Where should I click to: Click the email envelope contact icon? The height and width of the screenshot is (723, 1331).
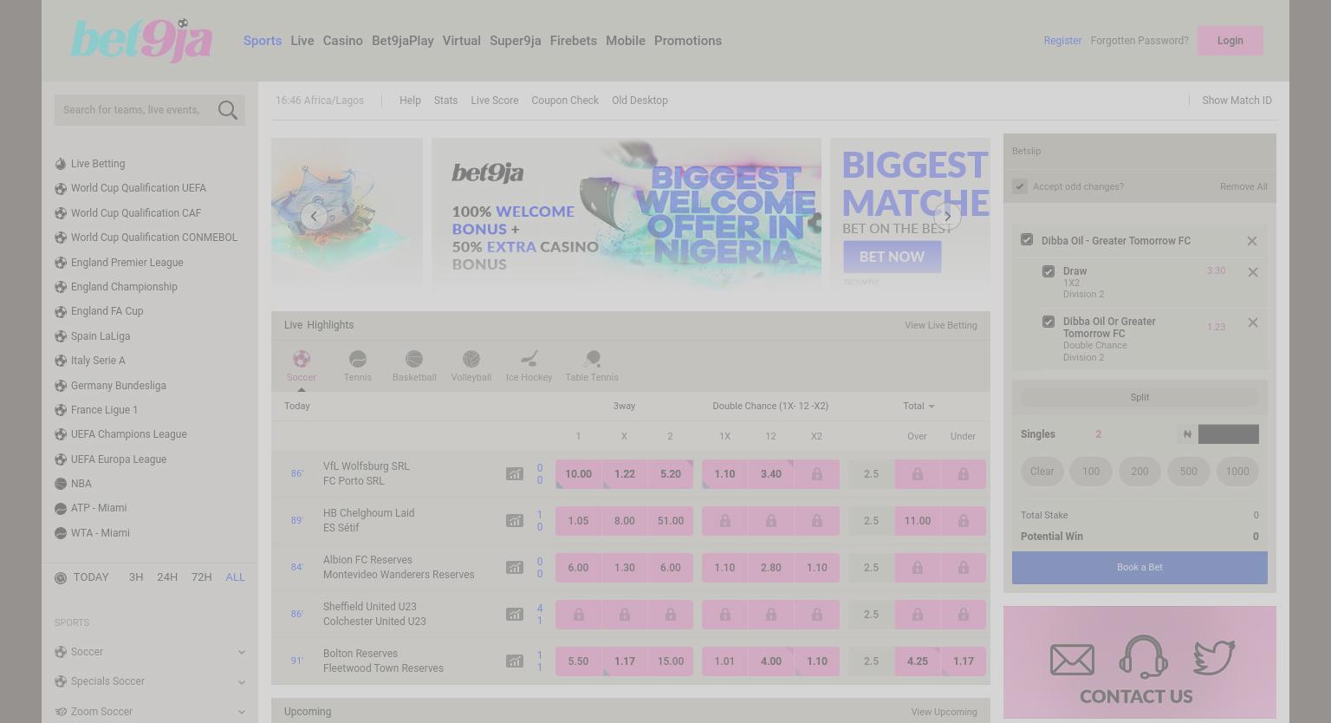(1072, 660)
